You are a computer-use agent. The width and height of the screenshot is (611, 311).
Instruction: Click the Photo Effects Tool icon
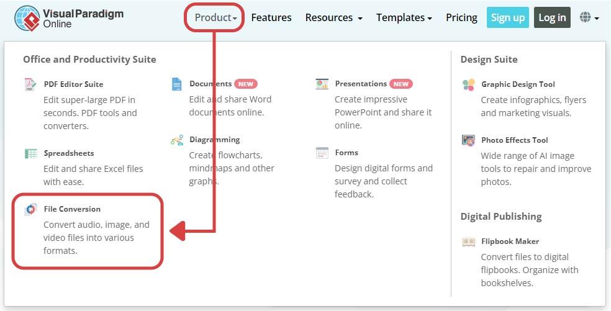coord(468,140)
